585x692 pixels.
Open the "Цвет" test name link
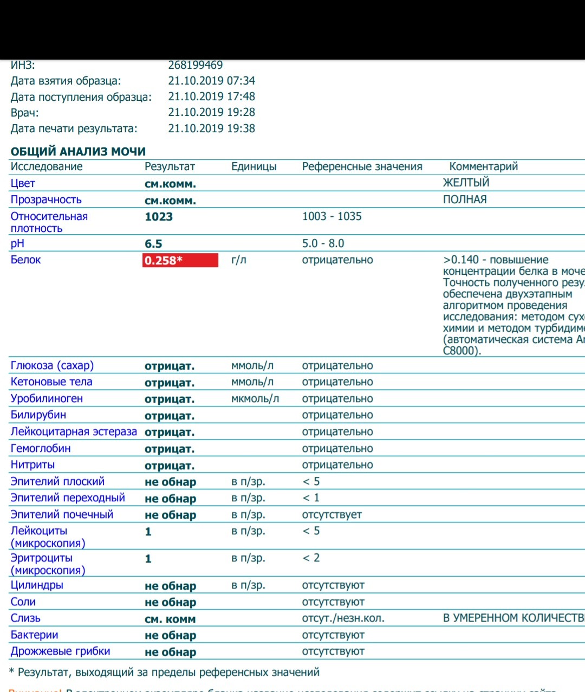(x=23, y=183)
